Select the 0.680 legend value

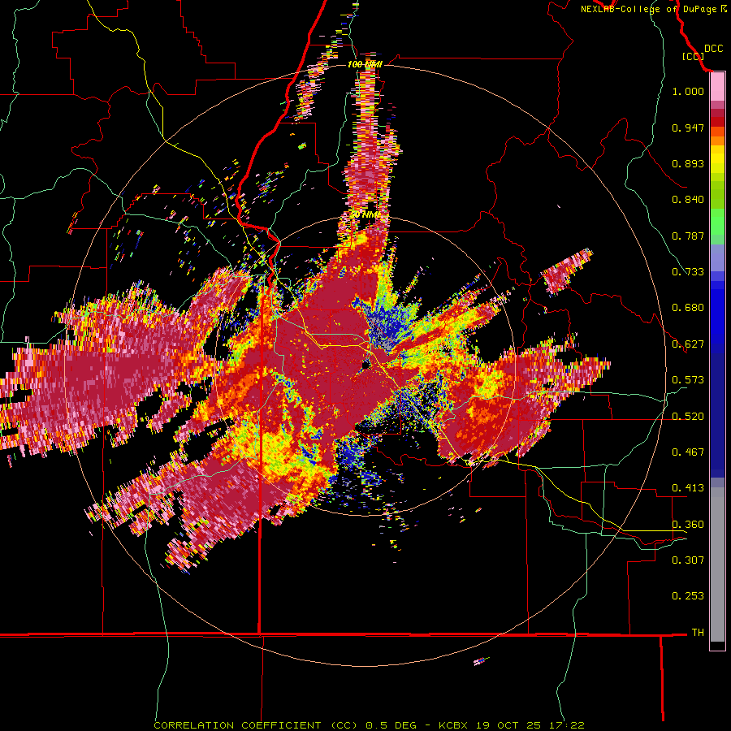tap(688, 308)
